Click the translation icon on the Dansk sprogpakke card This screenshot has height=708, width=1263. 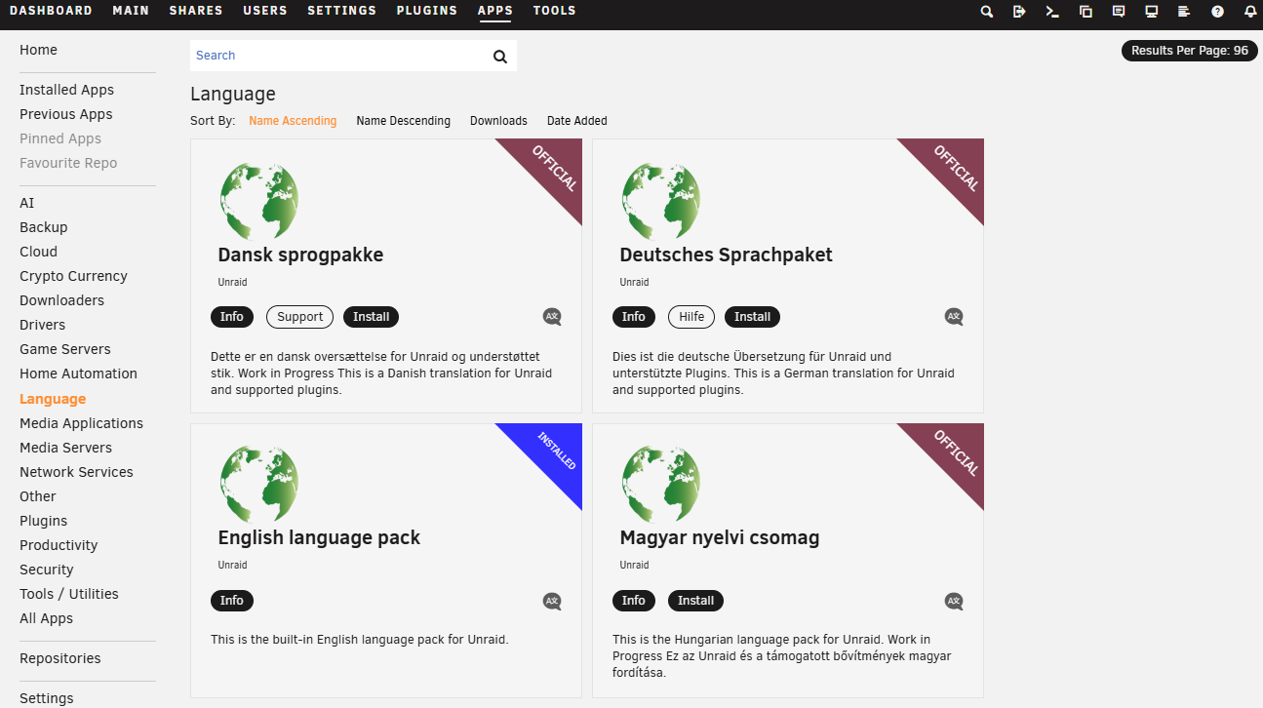point(552,316)
